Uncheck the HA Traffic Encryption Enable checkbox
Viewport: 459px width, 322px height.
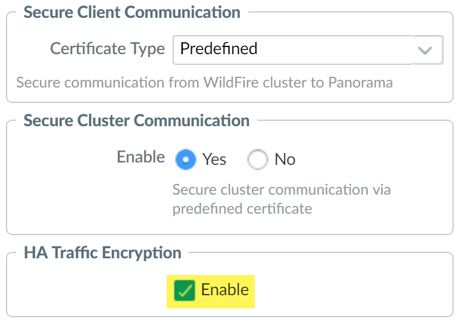(185, 291)
